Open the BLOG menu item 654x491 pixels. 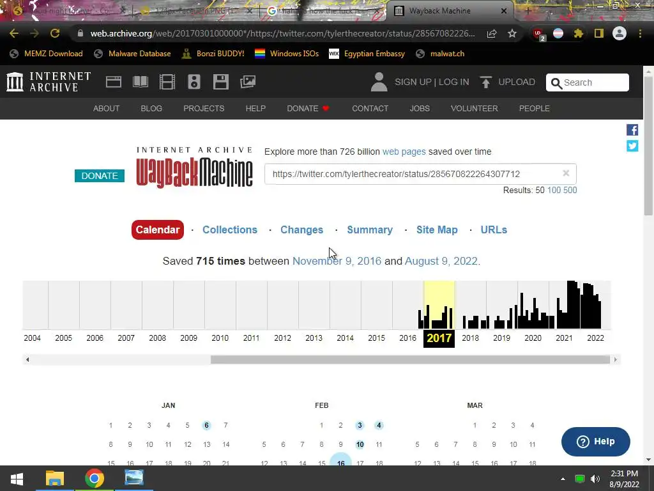[151, 109]
